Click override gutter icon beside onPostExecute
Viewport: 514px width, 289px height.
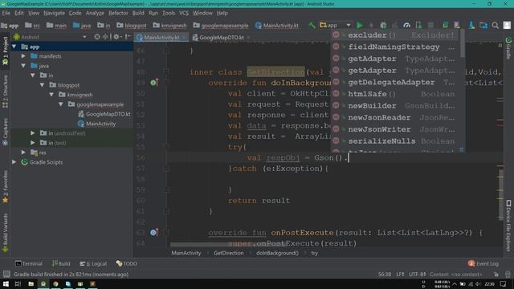tap(154, 232)
